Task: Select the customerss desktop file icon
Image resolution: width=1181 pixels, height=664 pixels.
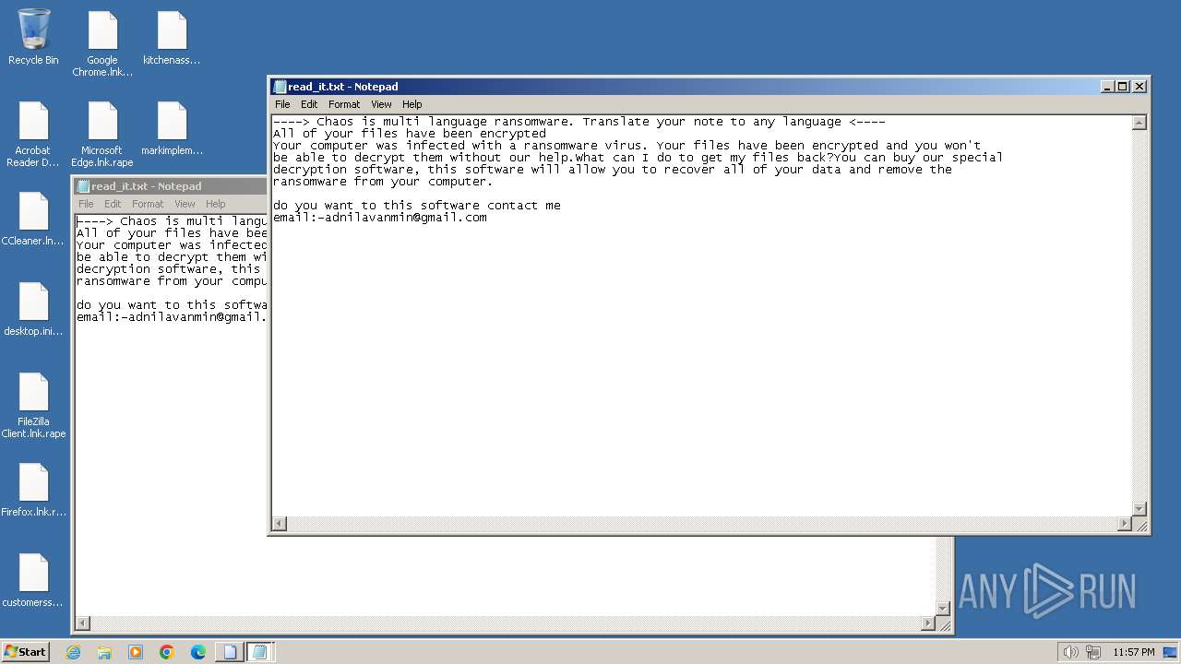Action: [33, 580]
